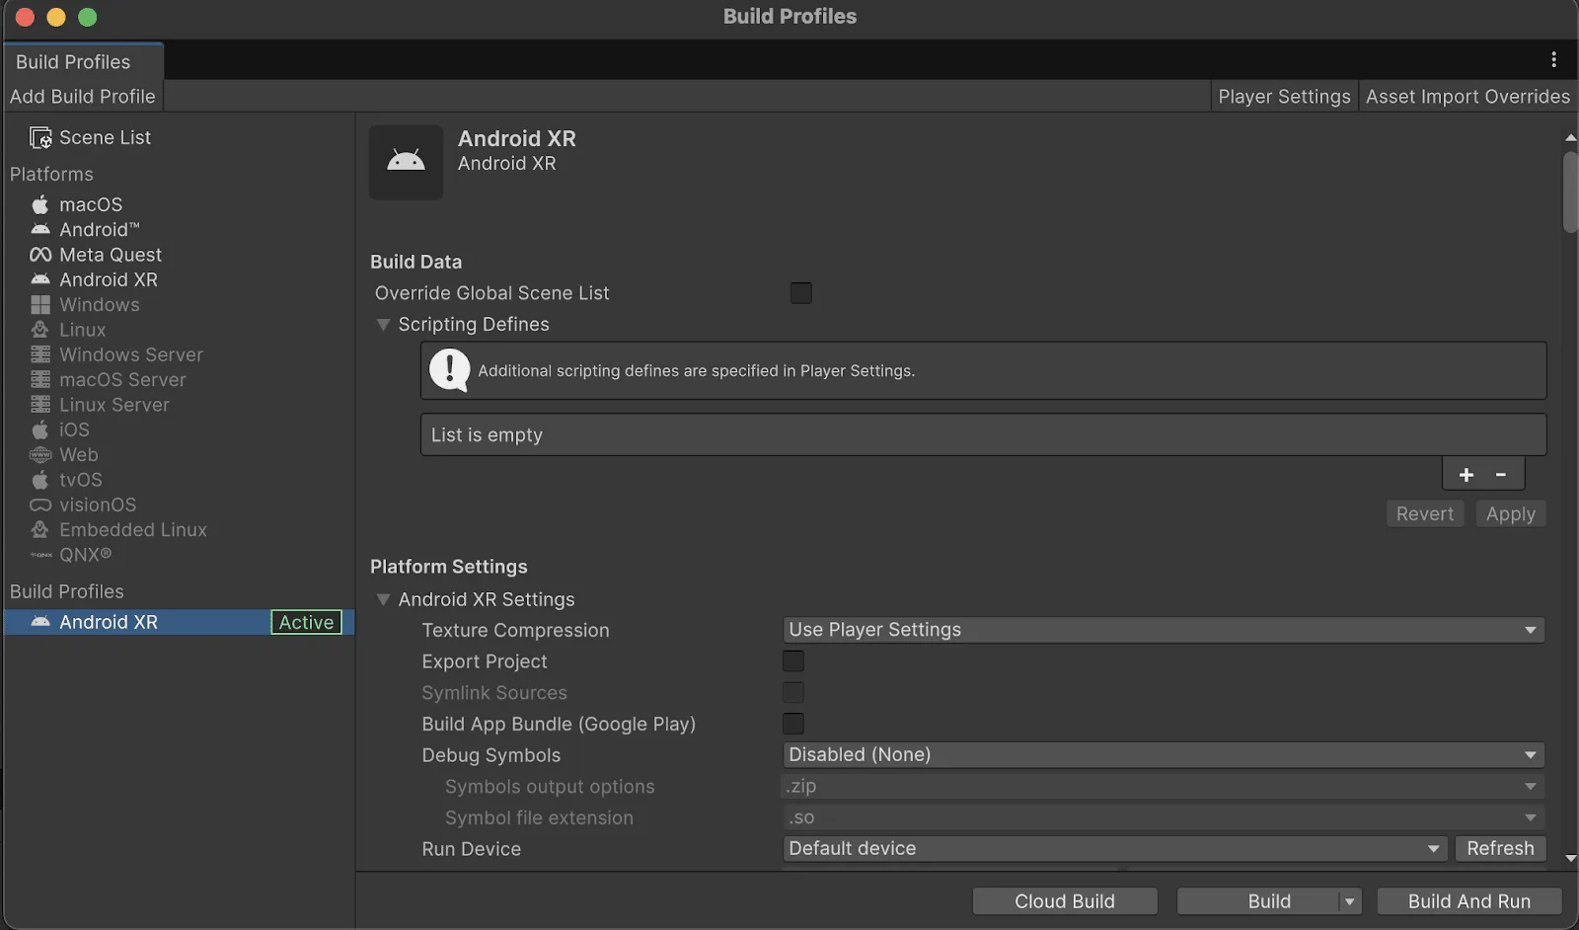The height and width of the screenshot is (930, 1579).
Task: Click the vertical scrollbar thumb
Action: click(x=1570, y=193)
